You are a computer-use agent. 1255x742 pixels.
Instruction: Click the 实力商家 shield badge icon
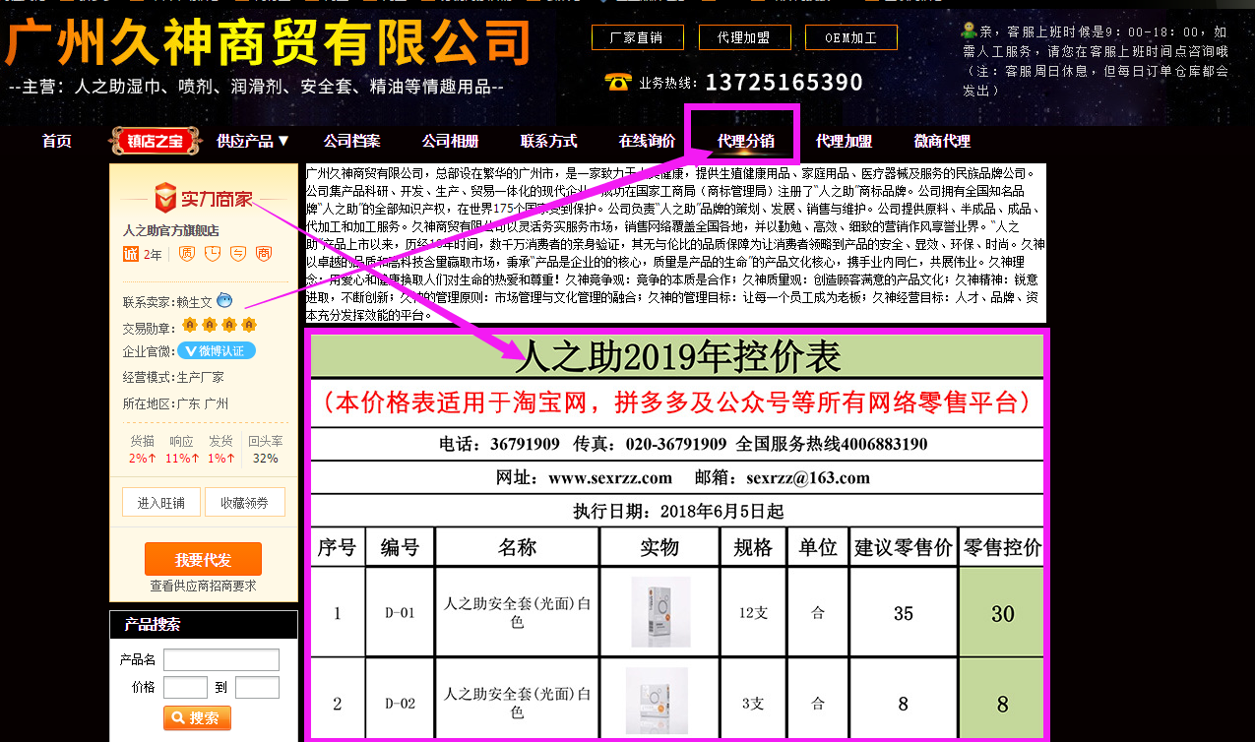pyautogui.click(x=164, y=198)
